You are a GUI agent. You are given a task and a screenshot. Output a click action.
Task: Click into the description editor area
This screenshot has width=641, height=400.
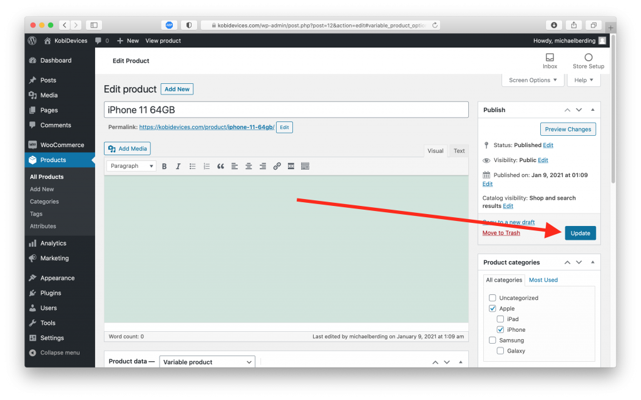click(x=286, y=249)
